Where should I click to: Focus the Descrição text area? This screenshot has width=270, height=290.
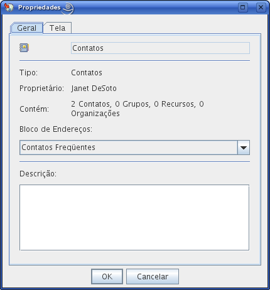click(134, 217)
